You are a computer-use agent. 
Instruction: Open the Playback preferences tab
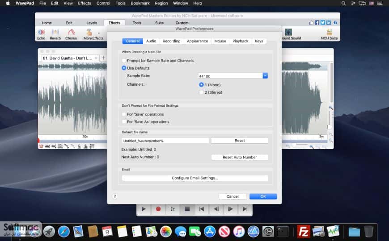(240, 41)
